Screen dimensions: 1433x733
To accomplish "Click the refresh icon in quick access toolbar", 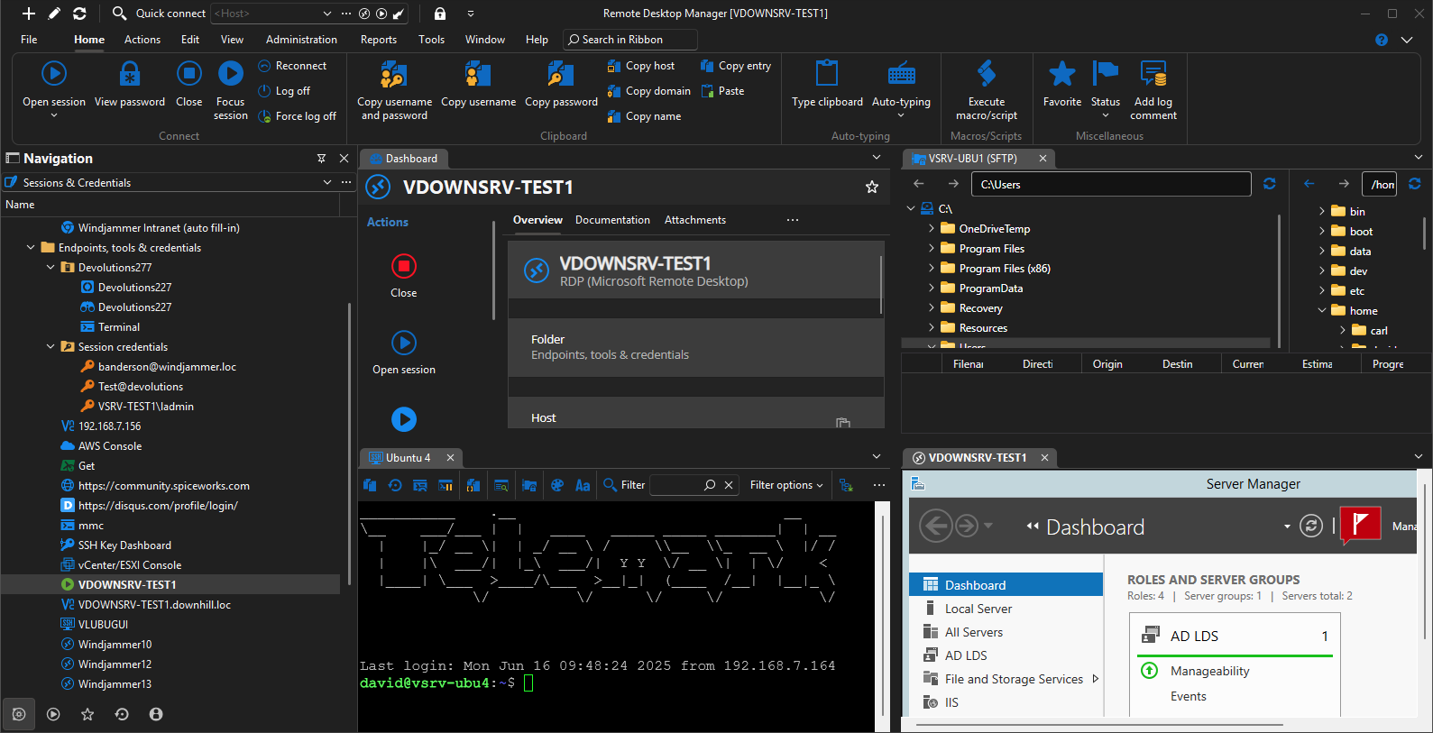I will point(79,14).
